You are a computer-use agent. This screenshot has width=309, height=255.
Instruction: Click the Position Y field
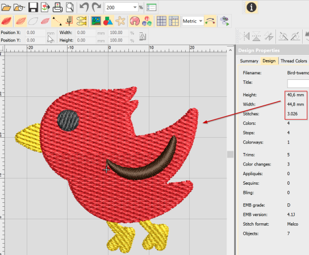pyautogui.click(x=35, y=40)
